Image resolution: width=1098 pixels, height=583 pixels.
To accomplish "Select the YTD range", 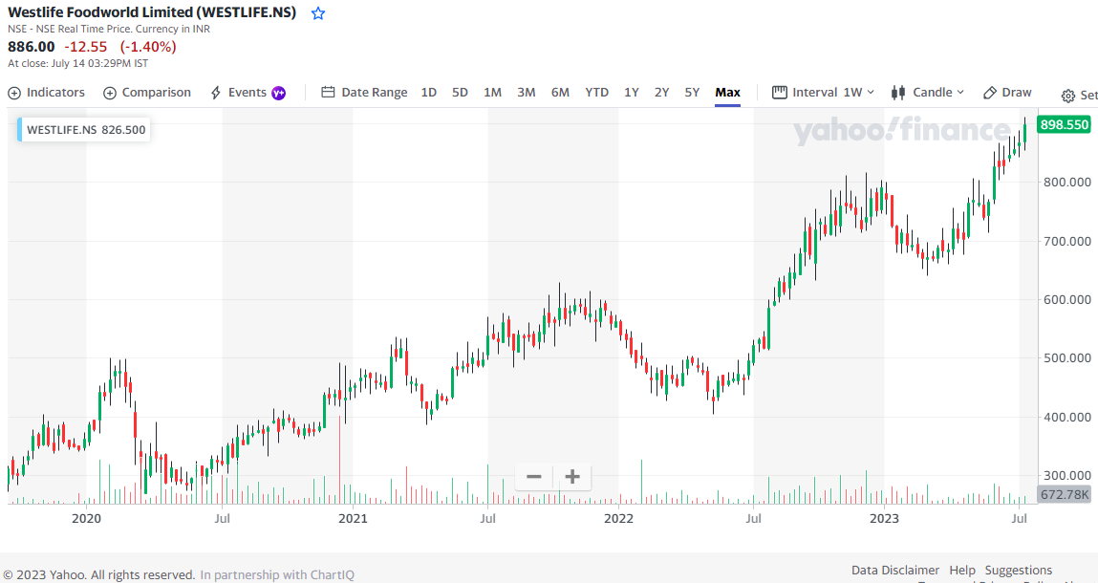I will [596, 93].
